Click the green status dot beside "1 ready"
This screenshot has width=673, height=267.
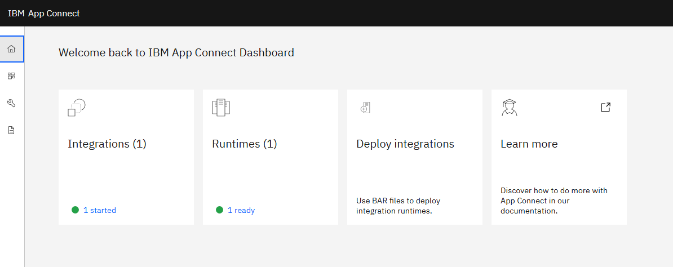pos(219,210)
